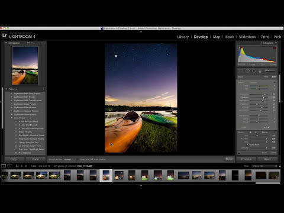
Task: Open the brush Color swatch
Action: (266, 127)
